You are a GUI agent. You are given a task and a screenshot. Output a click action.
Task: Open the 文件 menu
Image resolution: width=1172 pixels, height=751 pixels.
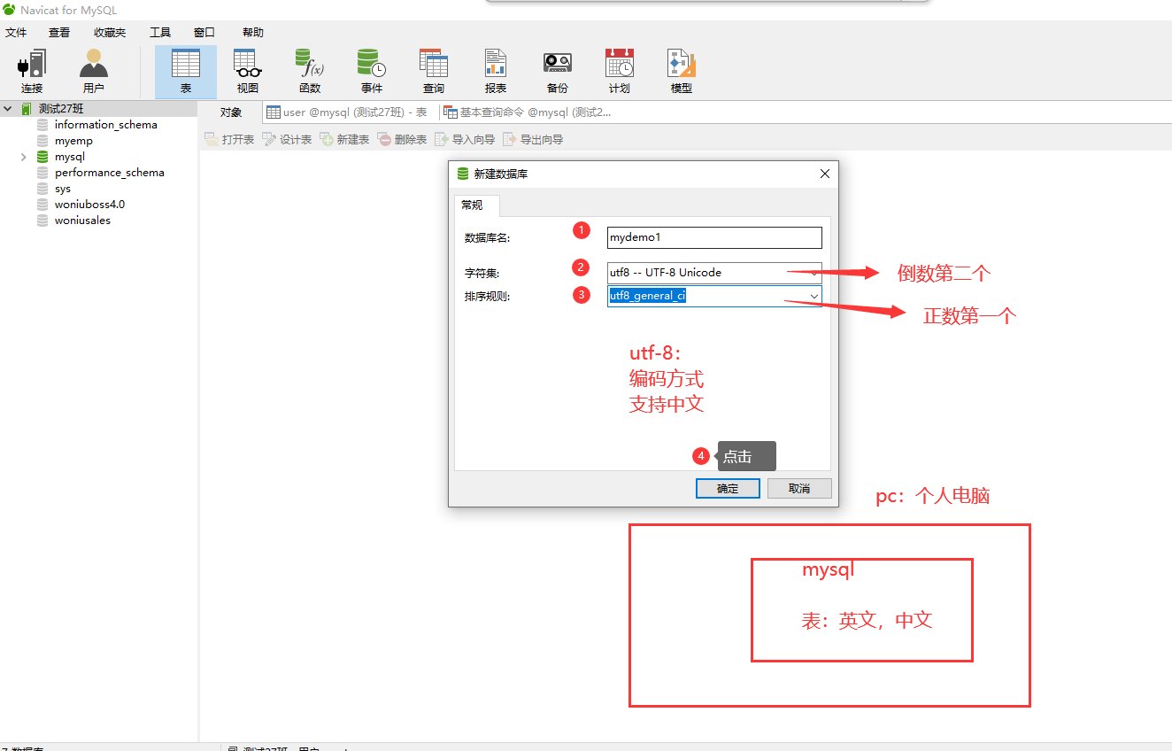tap(16, 32)
